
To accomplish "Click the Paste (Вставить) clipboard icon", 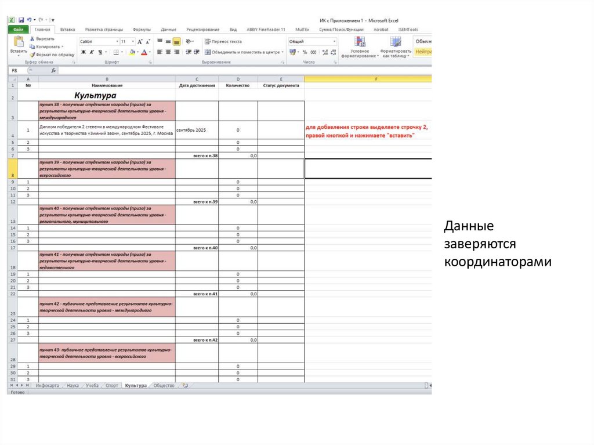I will point(18,42).
